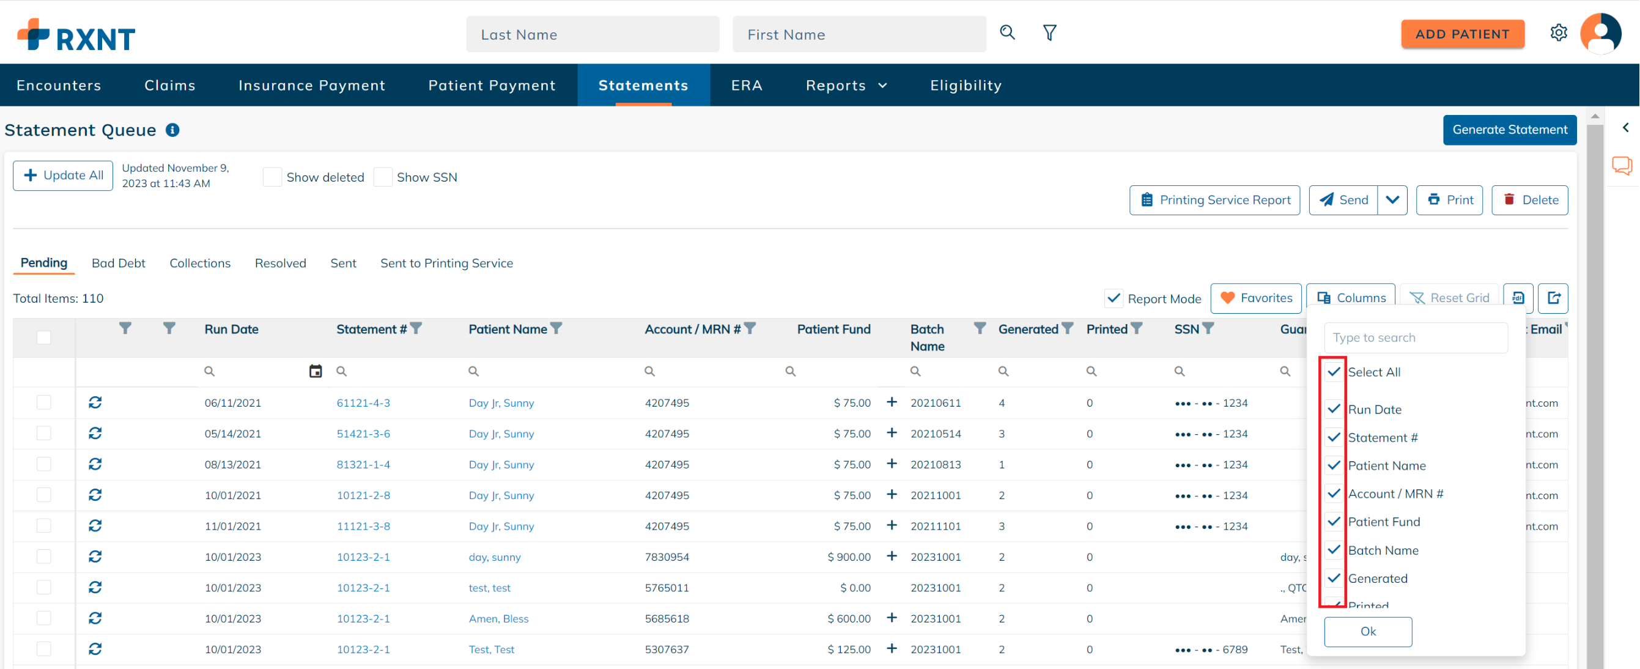
Task: Open Insurance Payment nav tab
Action: [312, 85]
